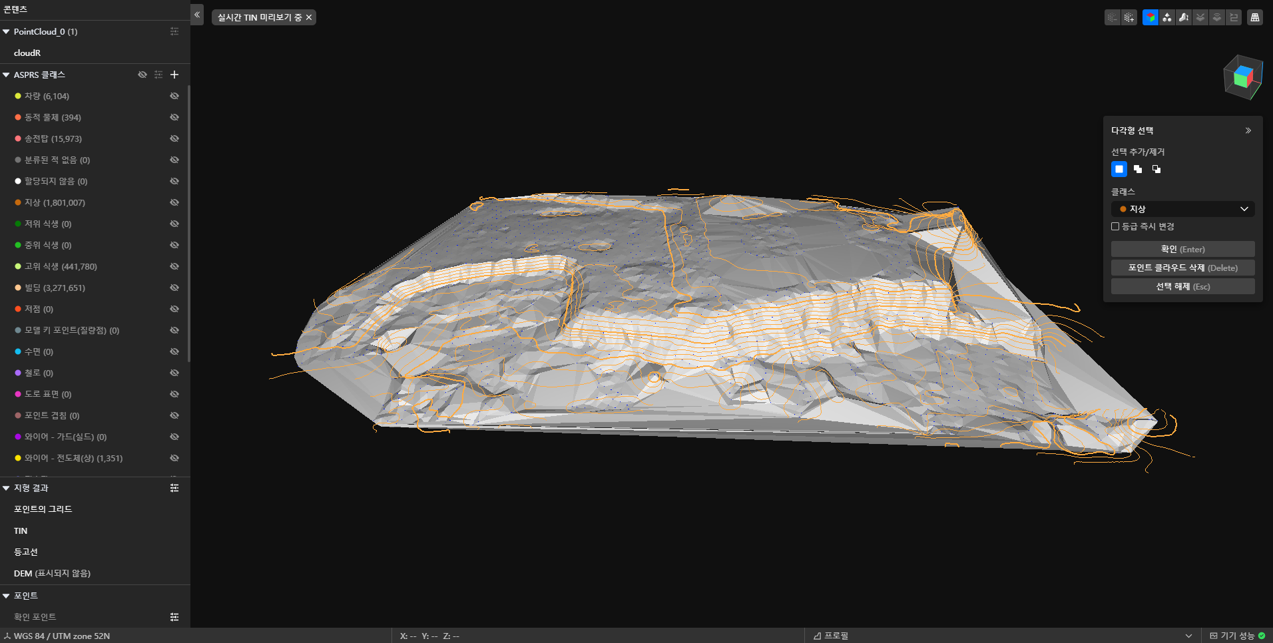Choose the new selection mode icon
Viewport: 1273px width, 643px height.
pos(1119,169)
